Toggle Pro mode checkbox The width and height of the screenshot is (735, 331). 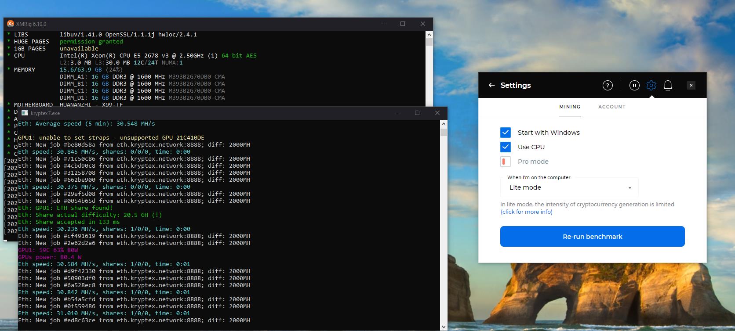click(x=506, y=162)
